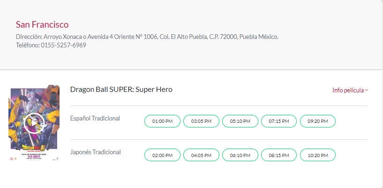383x188 pixels.
Task: Click the Dragon Ball movie poster bottom
Action: tap(34, 155)
